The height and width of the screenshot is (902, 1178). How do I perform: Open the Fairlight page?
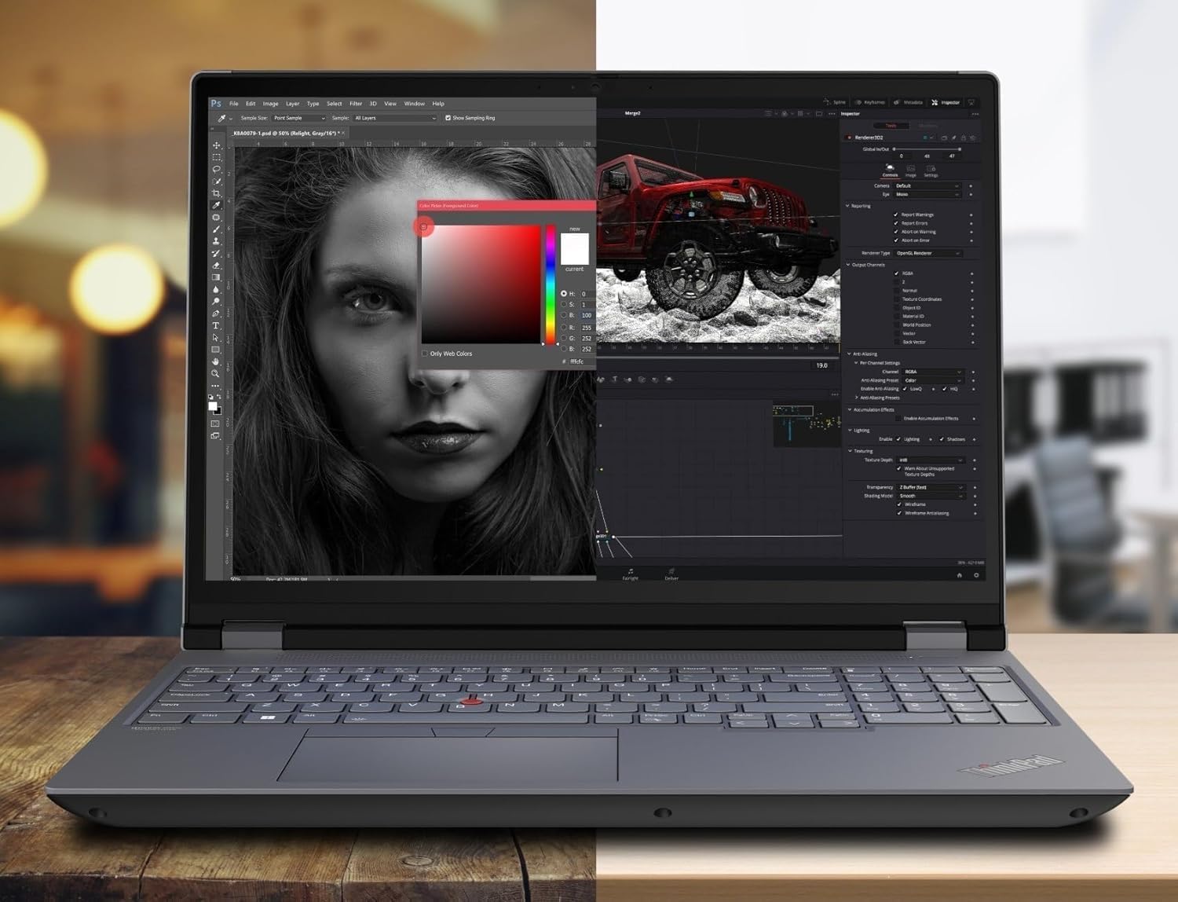[x=631, y=574]
